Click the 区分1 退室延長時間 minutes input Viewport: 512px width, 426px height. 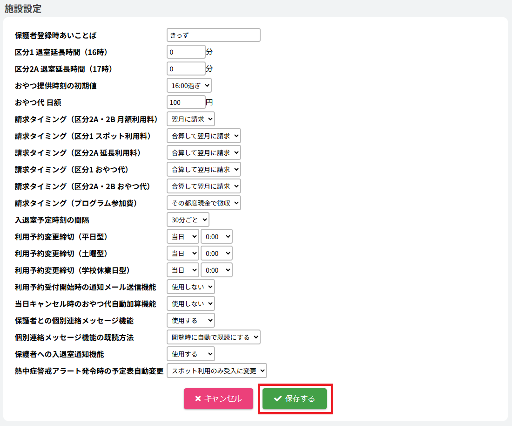[x=186, y=52]
